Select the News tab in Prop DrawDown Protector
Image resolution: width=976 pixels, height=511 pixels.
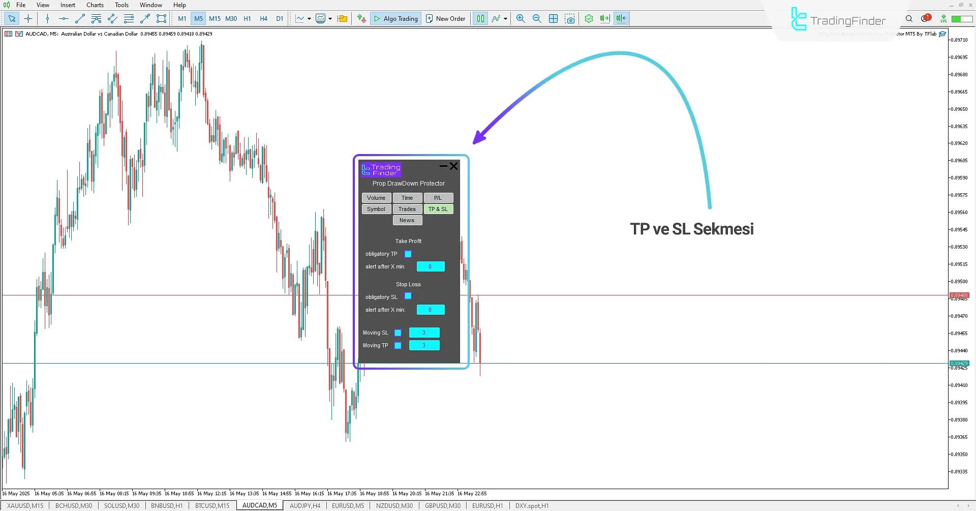tap(407, 220)
